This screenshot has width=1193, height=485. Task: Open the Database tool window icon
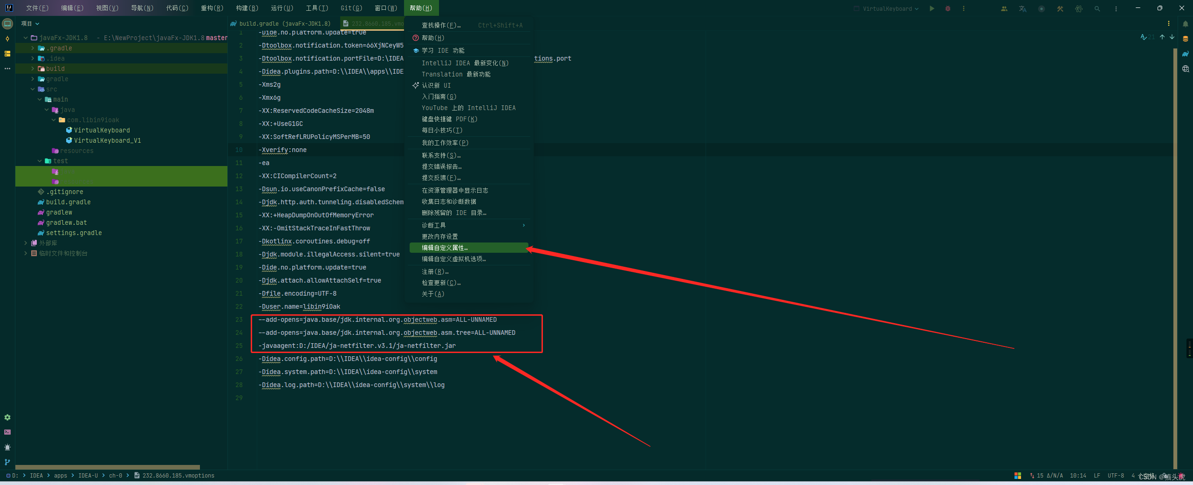[x=1186, y=39]
